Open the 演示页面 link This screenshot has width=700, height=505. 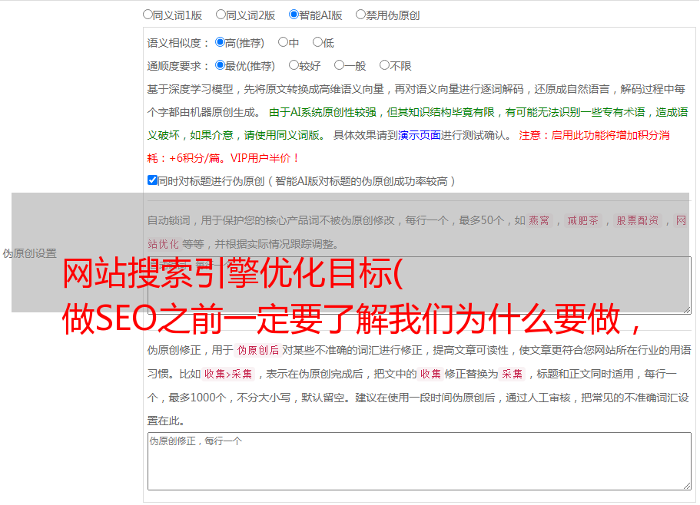pos(420,135)
